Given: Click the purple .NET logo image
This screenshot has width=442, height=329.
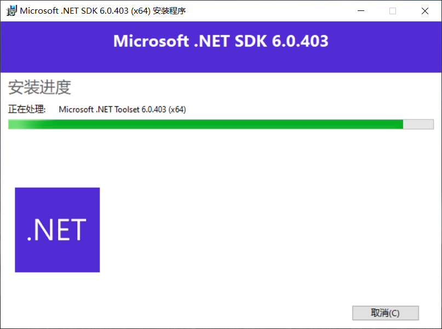Looking at the screenshot, I should click(x=57, y=230).
